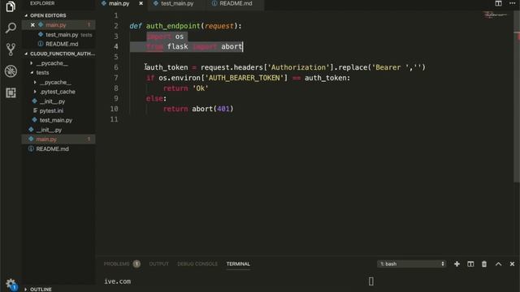Select the Terminal panel tab
Image resolution: width=520 pixels, height=292 pixels.
tap(238, 264)
